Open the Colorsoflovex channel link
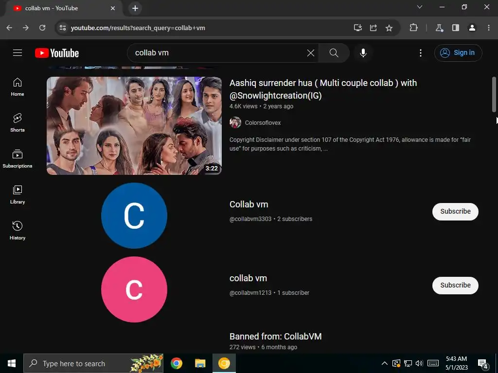 pos(263,123)
